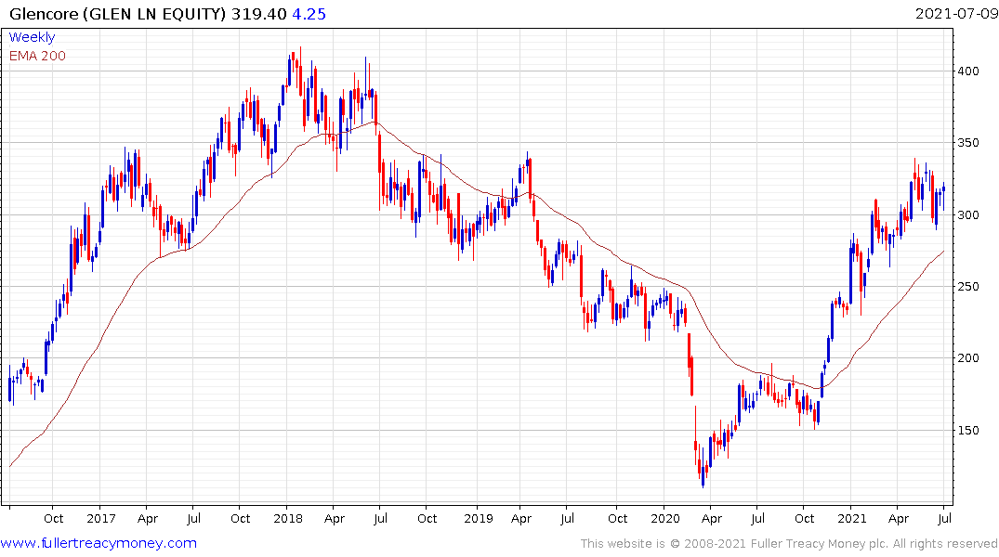The height and width of the screenshot is (557, 999).
Task: Click the 2019 time axis label
Action: [478, 518]
